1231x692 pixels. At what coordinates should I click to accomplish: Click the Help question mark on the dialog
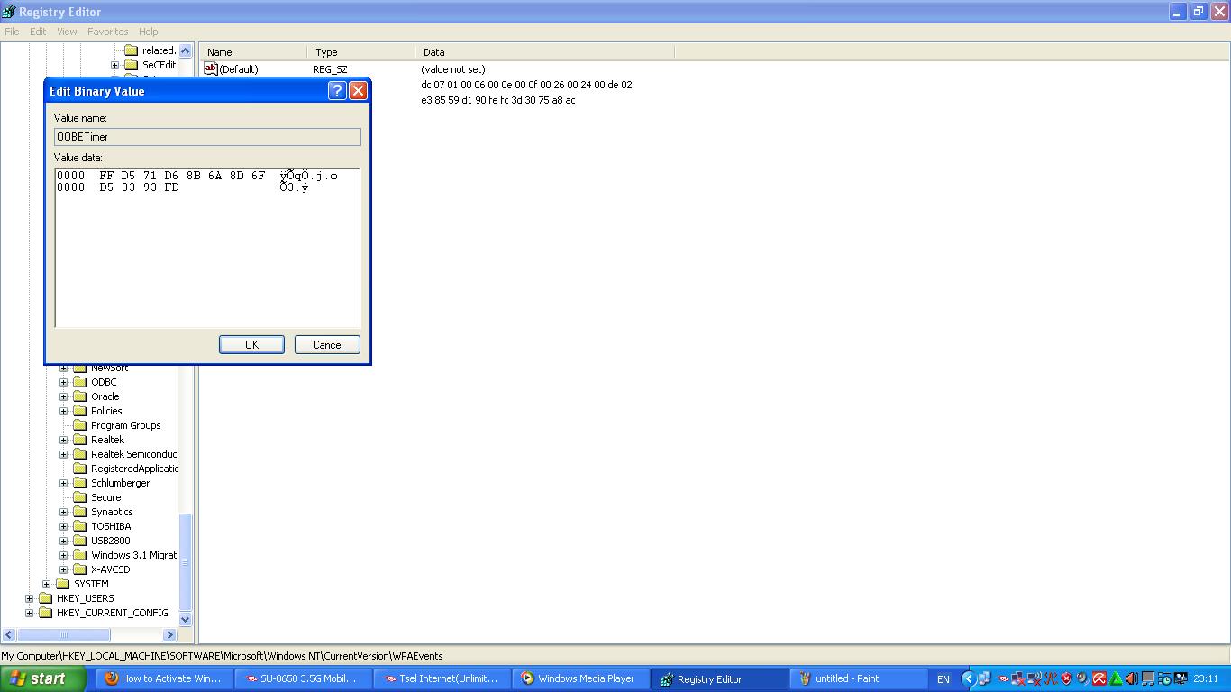(336, 90)
